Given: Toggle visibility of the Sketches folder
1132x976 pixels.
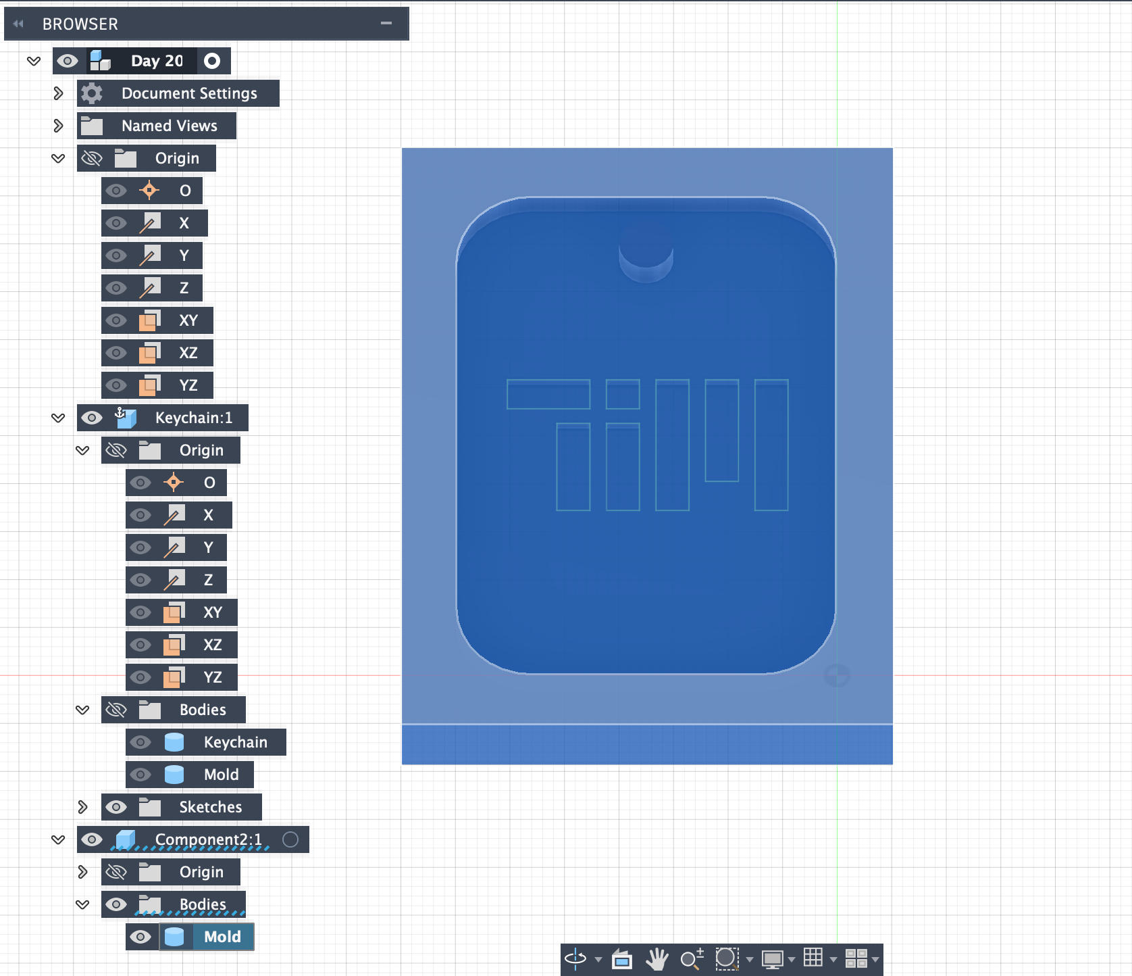Looking at the screenshot, I should [x=116, y=807].
